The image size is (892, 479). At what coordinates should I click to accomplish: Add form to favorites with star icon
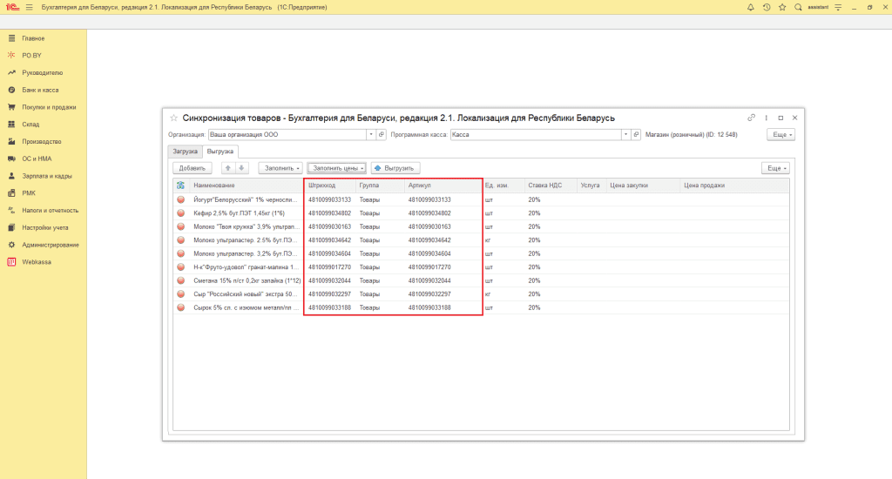pyautogui.click(x=173, y=118)
